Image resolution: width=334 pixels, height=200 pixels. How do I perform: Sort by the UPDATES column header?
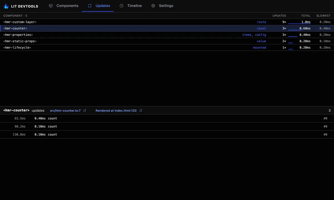click(x=279, y=16)
